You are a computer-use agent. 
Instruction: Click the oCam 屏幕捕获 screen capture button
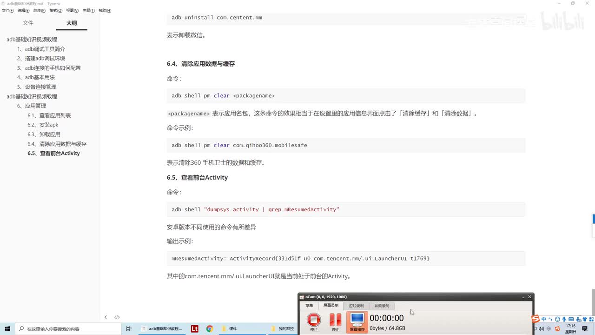click(357, 322)
